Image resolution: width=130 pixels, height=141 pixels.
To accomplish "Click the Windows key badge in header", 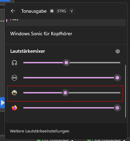I will [x=52, y=11].
